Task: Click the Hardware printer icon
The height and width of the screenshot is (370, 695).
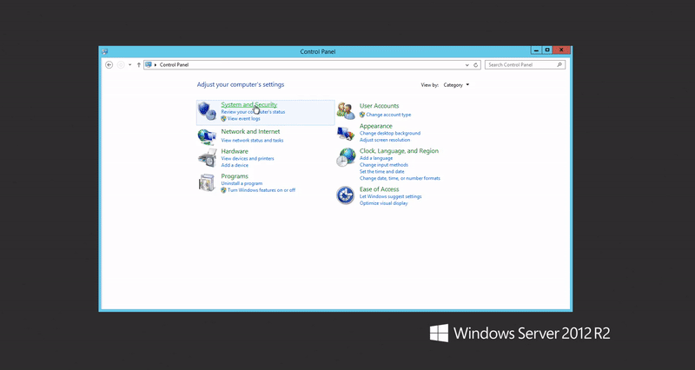Action: [x=207, y=158]
